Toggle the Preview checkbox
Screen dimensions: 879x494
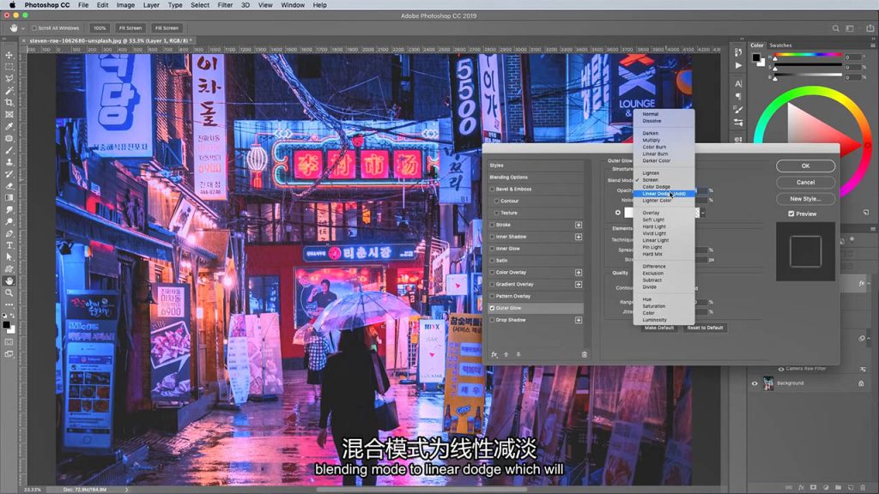click(x=791, y=214)
